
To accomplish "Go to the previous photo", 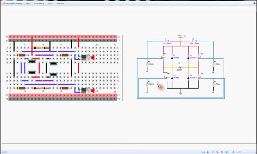I will tap(203, 152).
